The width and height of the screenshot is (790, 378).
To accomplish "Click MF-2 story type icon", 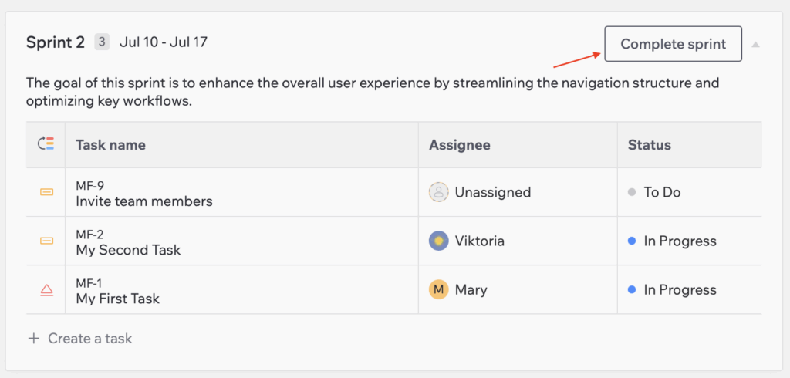I will 46,241.
